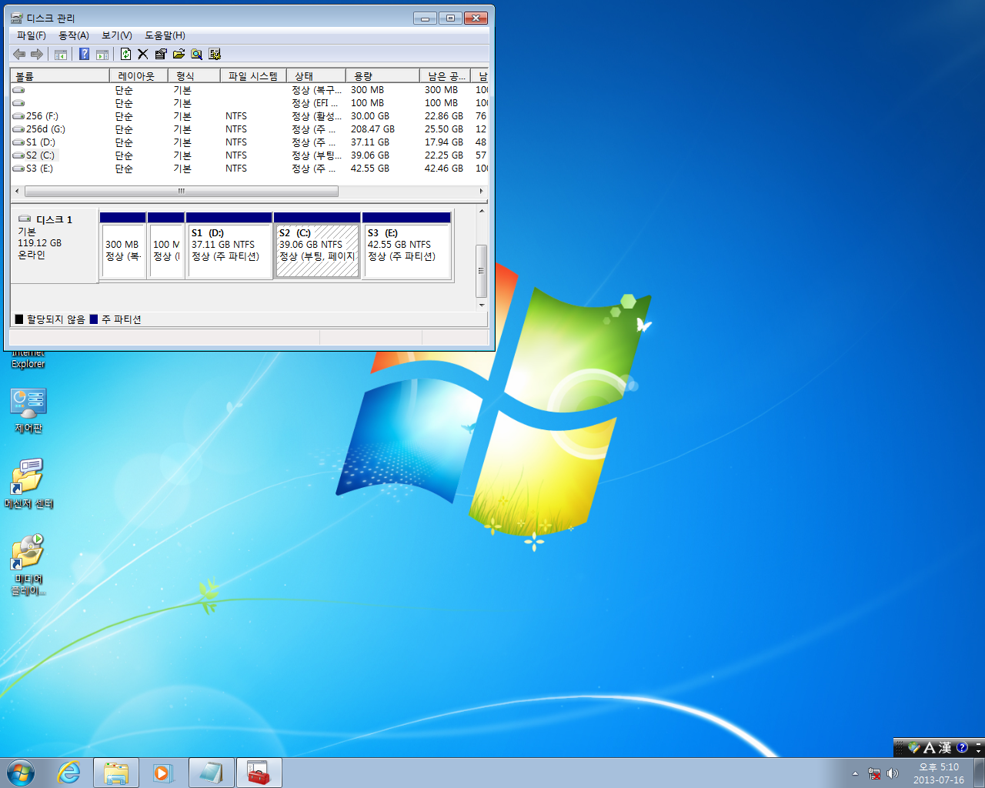Image resolution: width=985 pixels, height=788 pixels.
Task: Click the volume list scroll left arrow
Action: click(x=18, y=191)
